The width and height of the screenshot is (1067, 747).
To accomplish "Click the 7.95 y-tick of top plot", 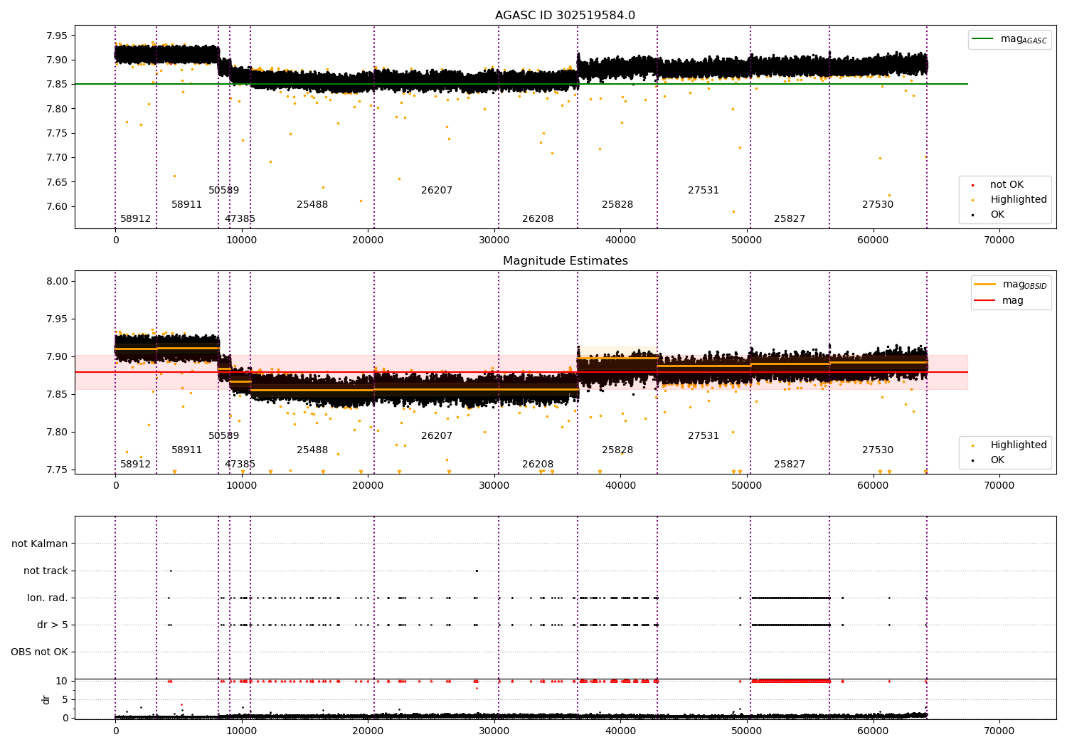I will pos(58,36).
